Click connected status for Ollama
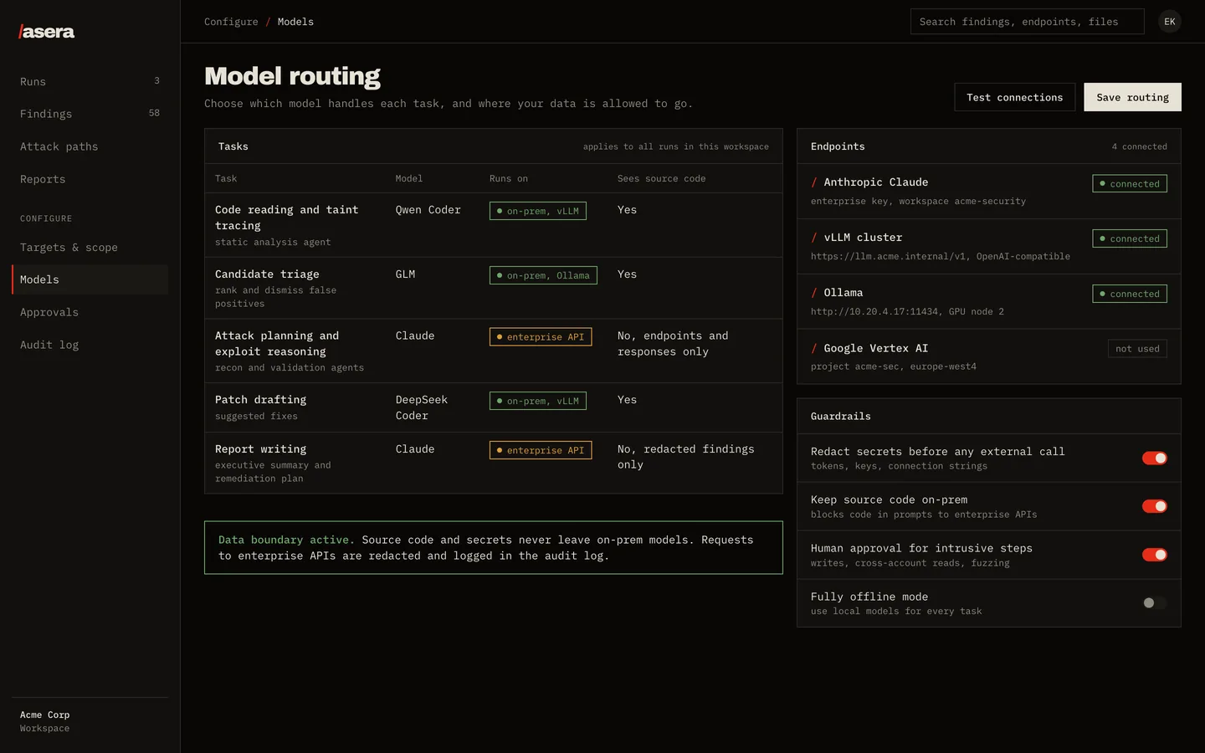 [x=1130, y=294]
